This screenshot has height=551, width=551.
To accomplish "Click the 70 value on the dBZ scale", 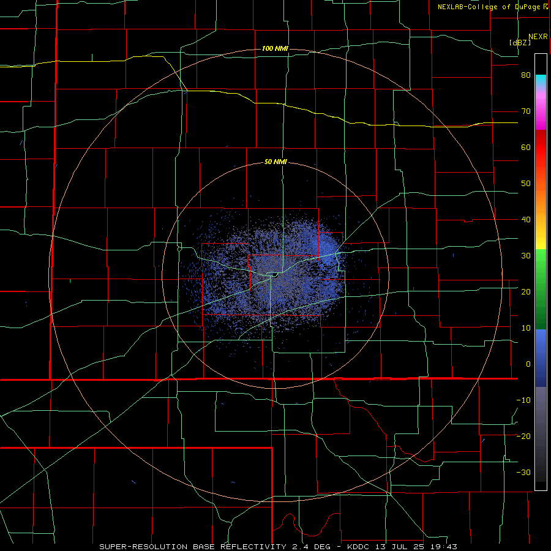I will pos(526,111).
